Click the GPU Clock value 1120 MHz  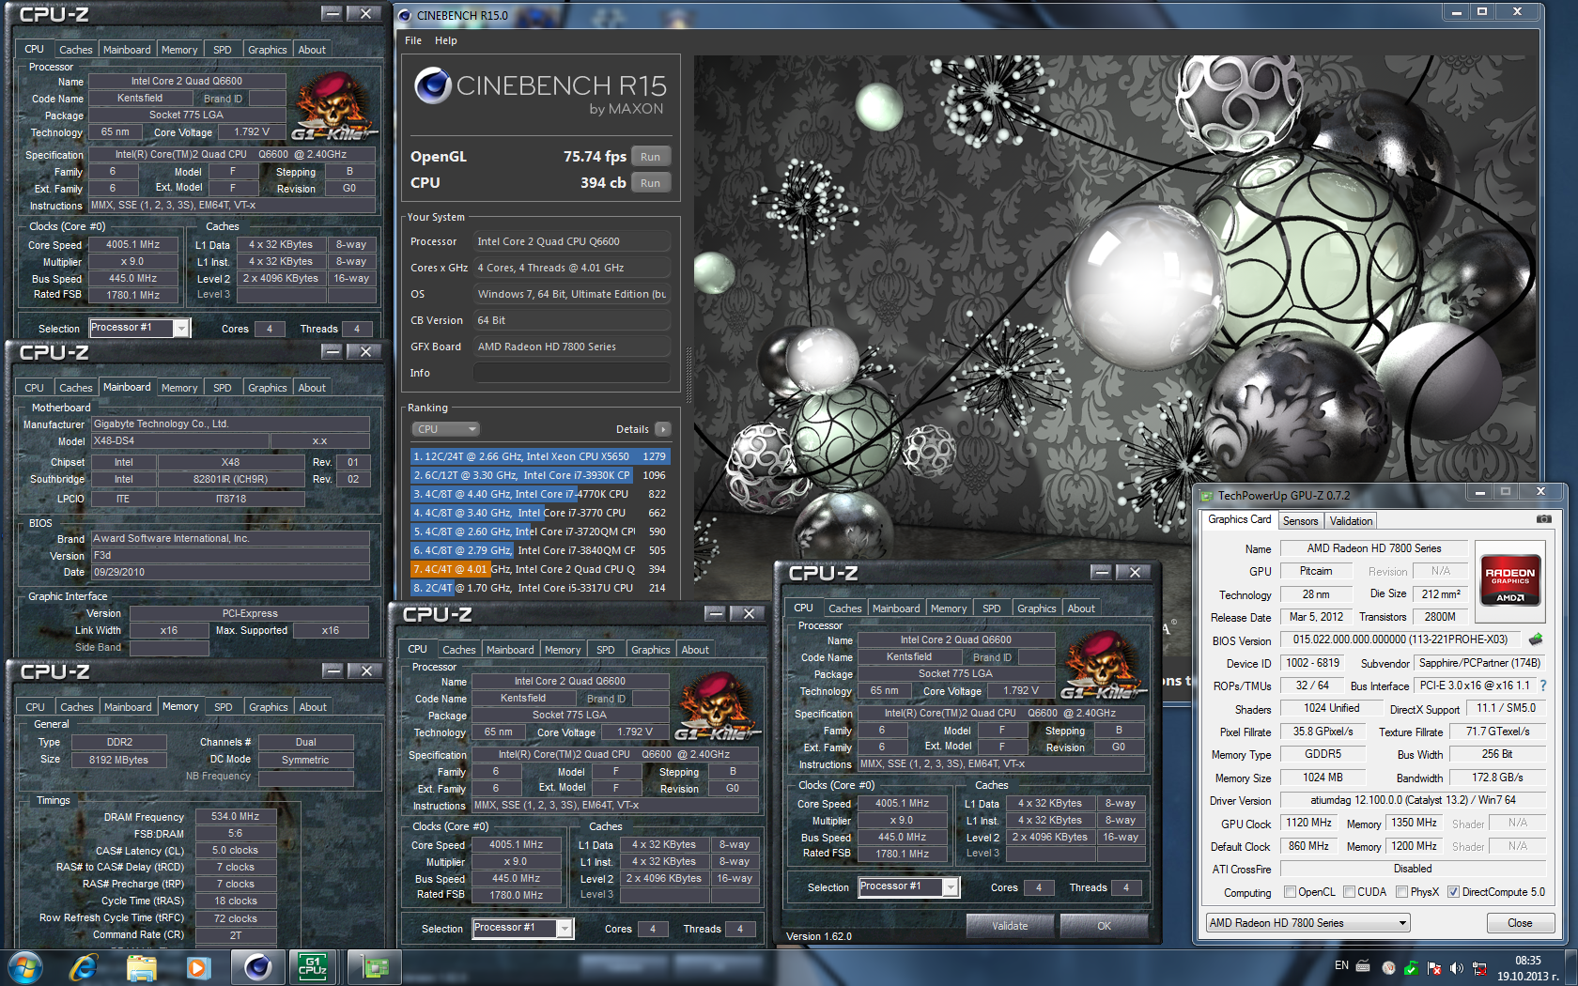click(1308, 823)
